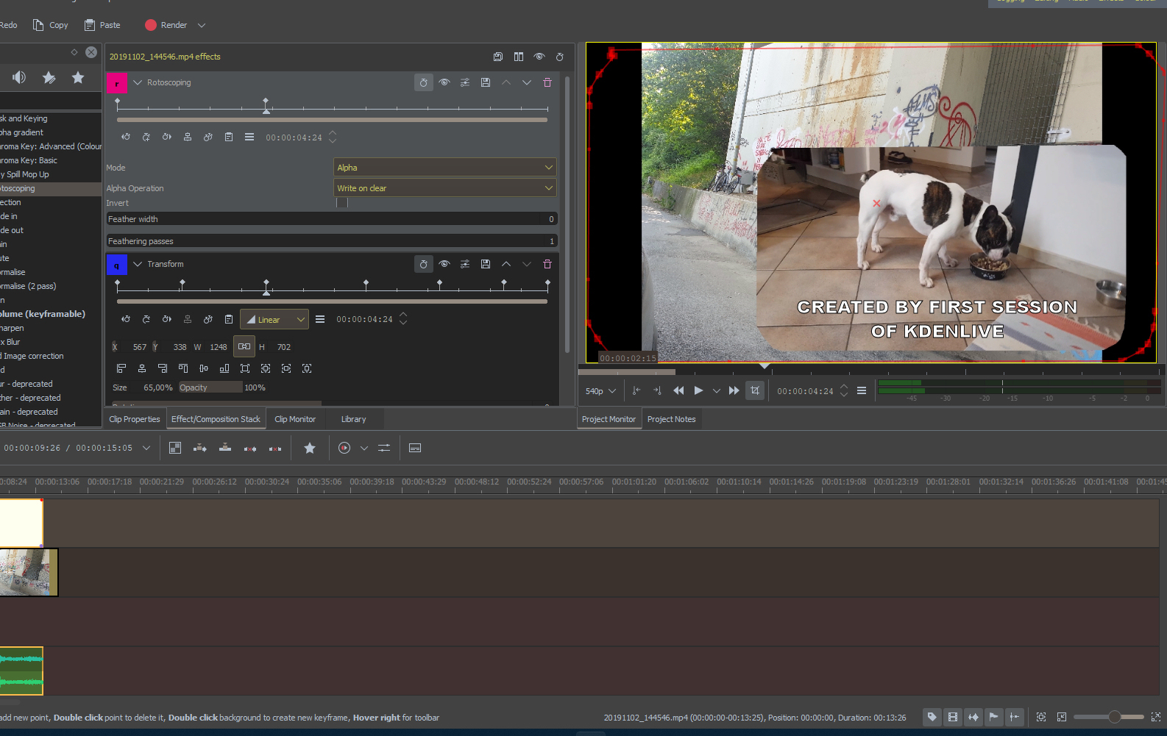Toggle the split compare icon in the effects header
Viewport: 1167px width, 736px height.
click(519, 57)
